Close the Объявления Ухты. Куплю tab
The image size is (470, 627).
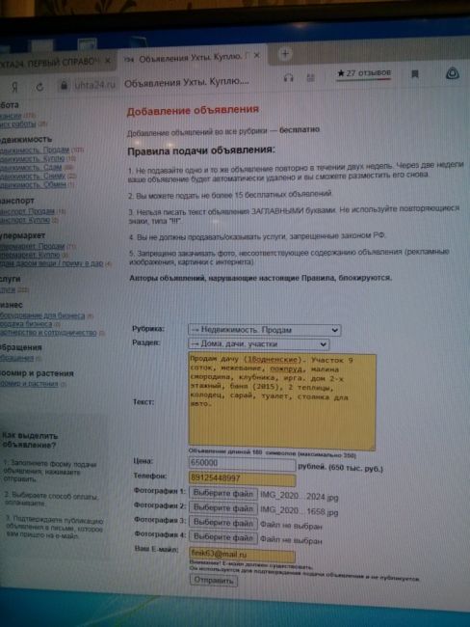tap(257, 56)
